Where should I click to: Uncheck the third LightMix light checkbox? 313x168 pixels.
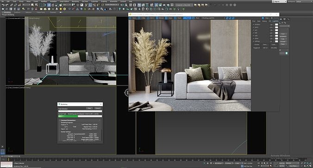pos(253,30)
